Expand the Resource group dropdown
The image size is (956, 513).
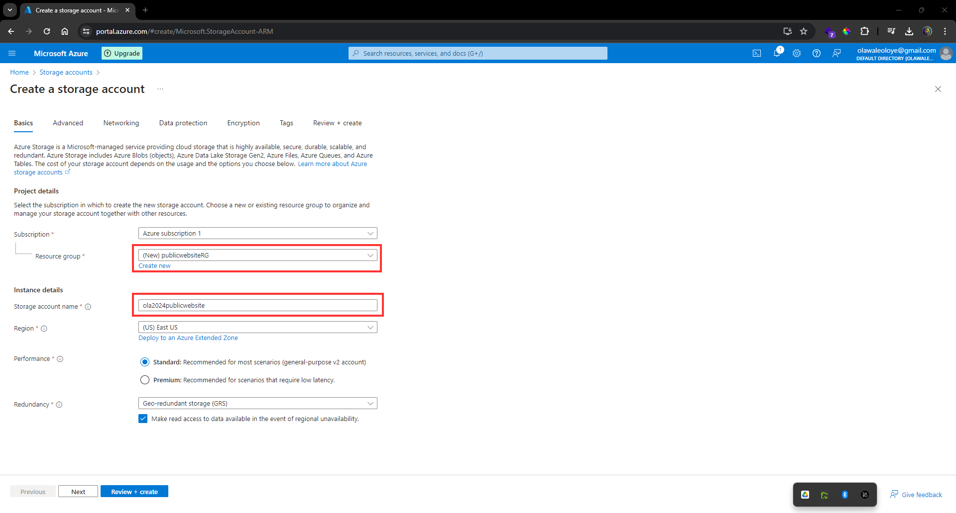(x=258, y=255)
